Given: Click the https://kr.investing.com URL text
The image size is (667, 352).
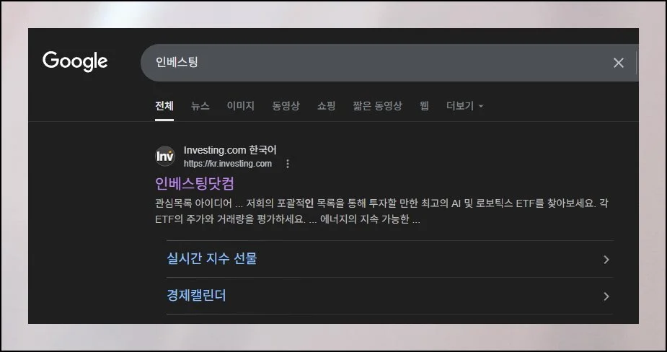Looking at the screenshot, I should 227,164.
